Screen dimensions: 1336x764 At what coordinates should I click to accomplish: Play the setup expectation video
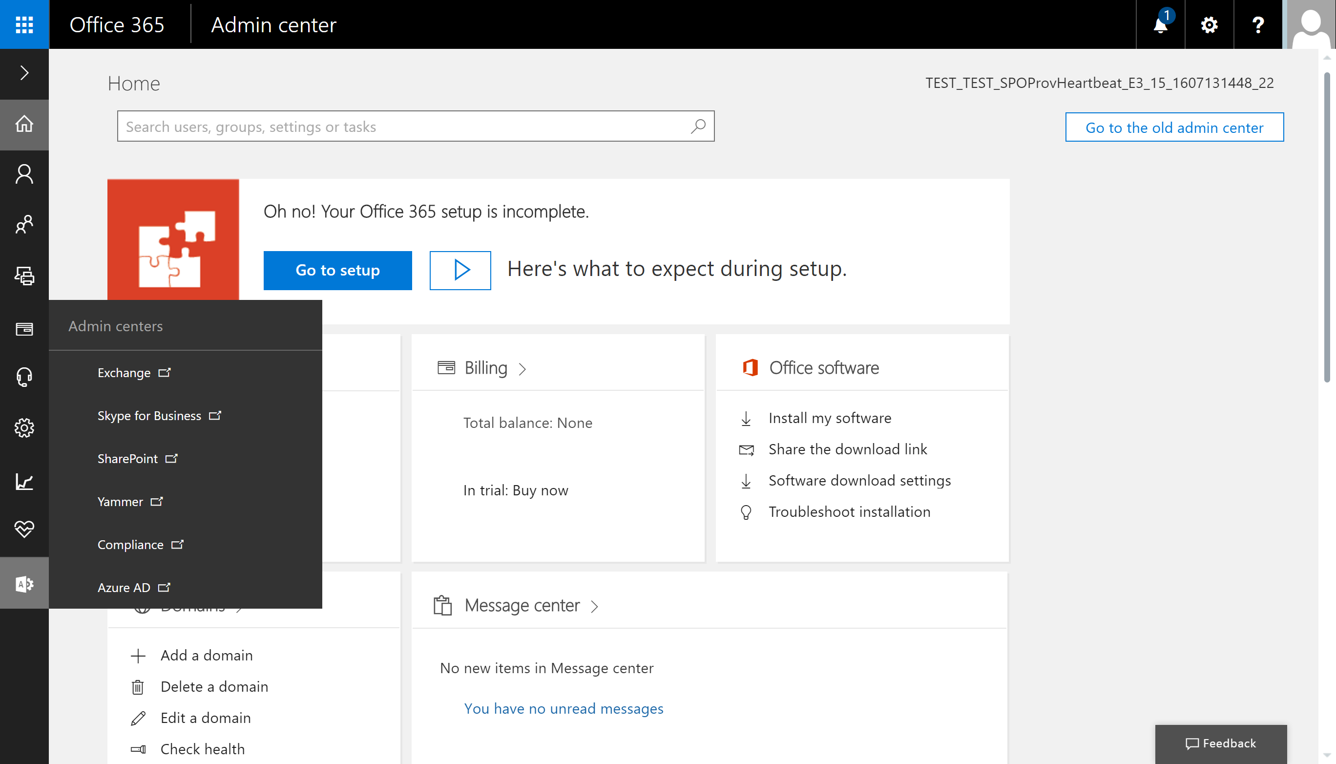(460, 270)
